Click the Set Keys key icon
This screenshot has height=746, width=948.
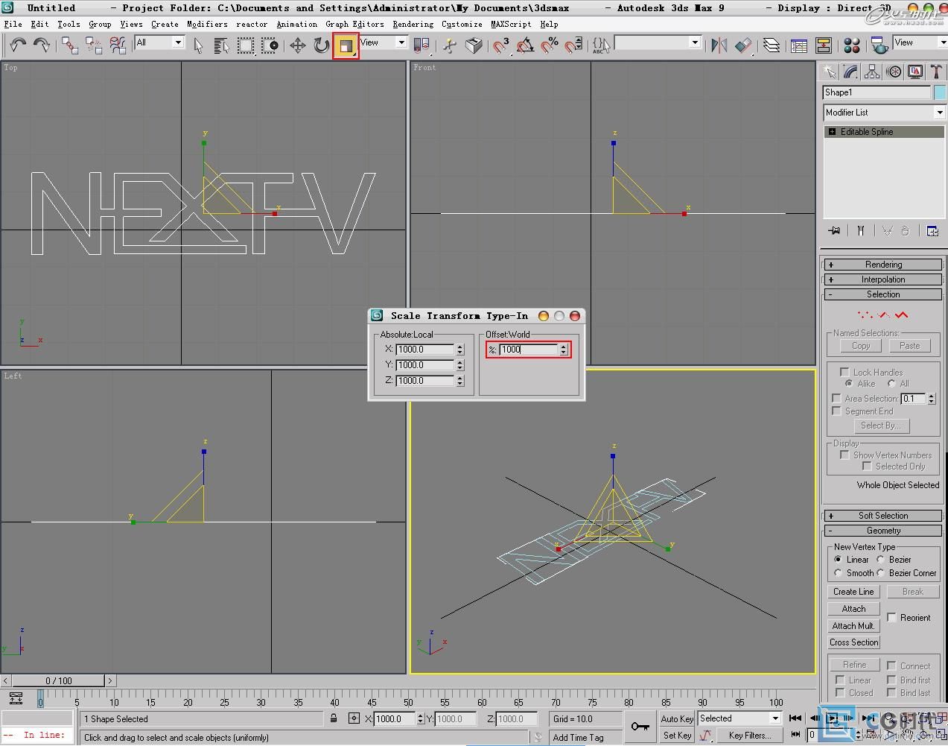click(640, 726)
